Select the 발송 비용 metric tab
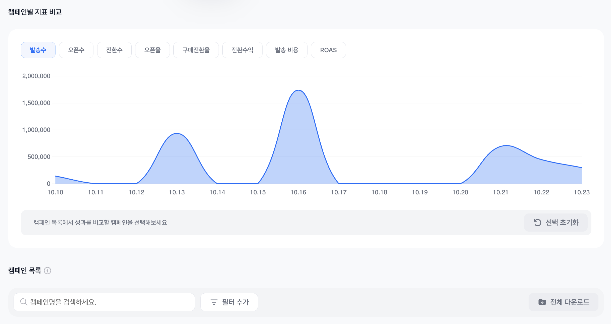 (x=287, y=50)
